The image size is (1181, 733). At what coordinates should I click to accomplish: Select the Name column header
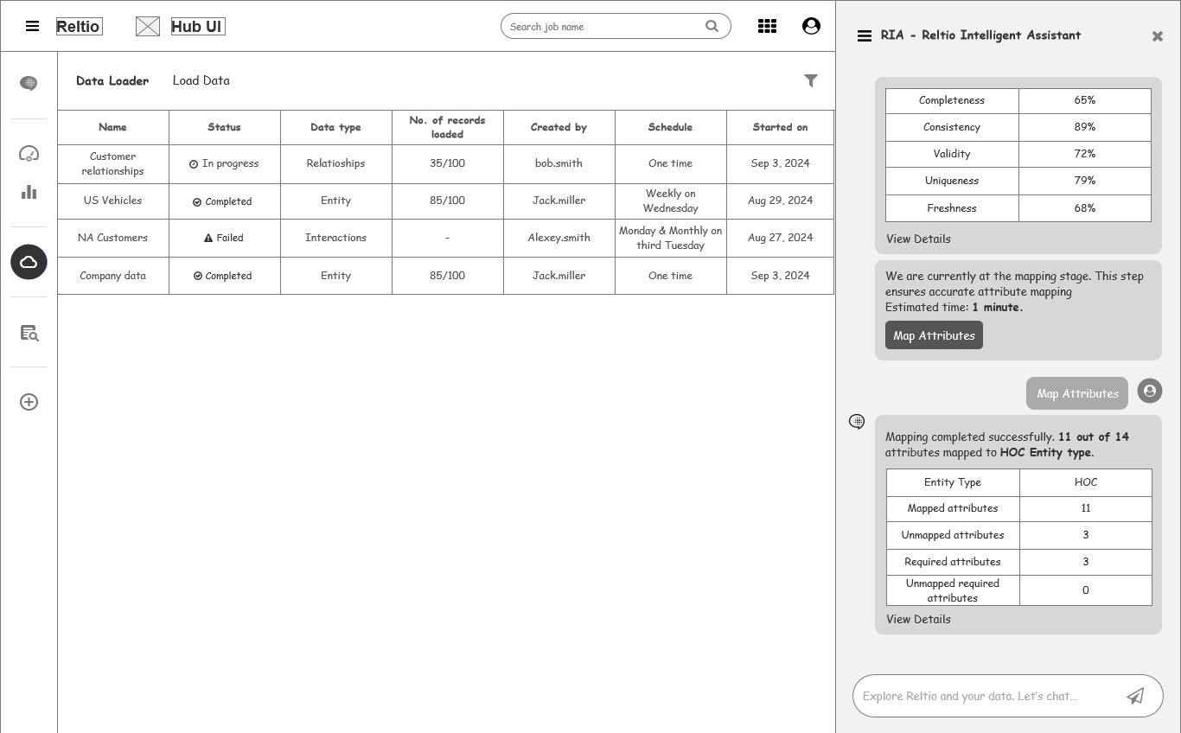(112, 127)
